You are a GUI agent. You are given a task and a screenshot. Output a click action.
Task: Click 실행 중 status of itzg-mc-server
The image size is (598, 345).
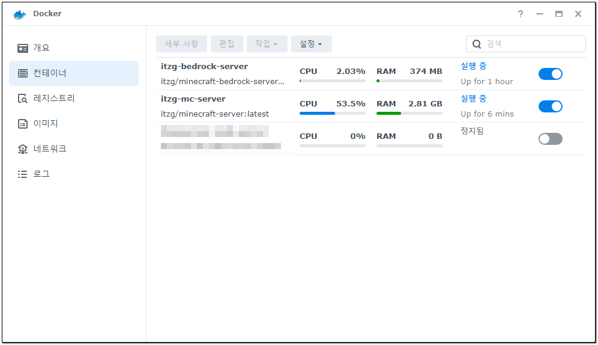pos(473,99)
